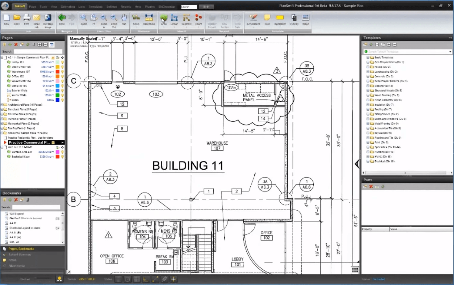Click the Bookmarks search field
Image resolution: width=454 pixels, height=285 pixels.
point(36,207)
